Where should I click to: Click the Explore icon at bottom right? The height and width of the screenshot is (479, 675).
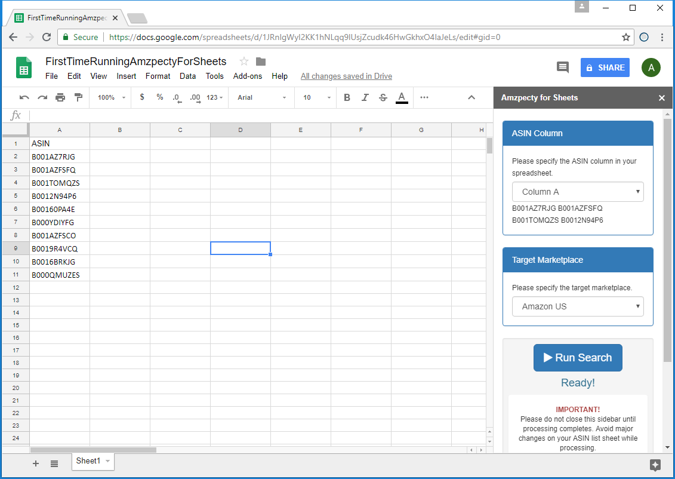pos(655,465)
